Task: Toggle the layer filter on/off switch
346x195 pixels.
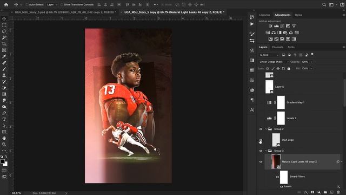Action: [312, 54]
